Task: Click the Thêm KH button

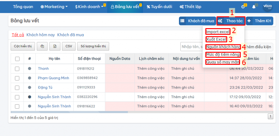Action: (x=260, y=21)
